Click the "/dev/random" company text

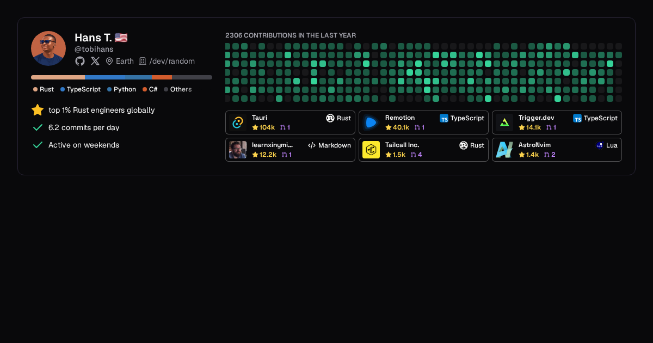click(x=172, y=61)
